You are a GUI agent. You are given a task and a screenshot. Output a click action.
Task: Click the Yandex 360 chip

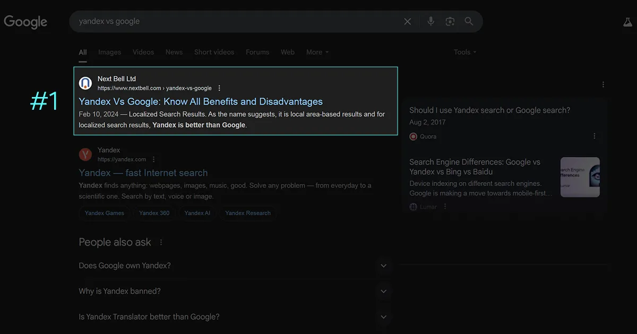click(154, 213)
